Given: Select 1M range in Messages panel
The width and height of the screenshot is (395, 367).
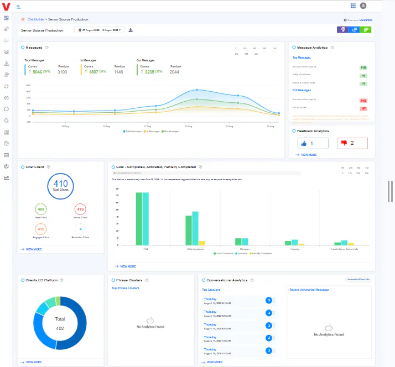Looking at the screenshot, I should (x=274, y=48).
